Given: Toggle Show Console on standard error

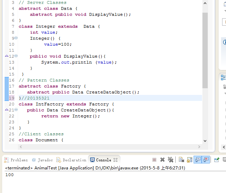Looking at the screenshot, I should [206, 160].
